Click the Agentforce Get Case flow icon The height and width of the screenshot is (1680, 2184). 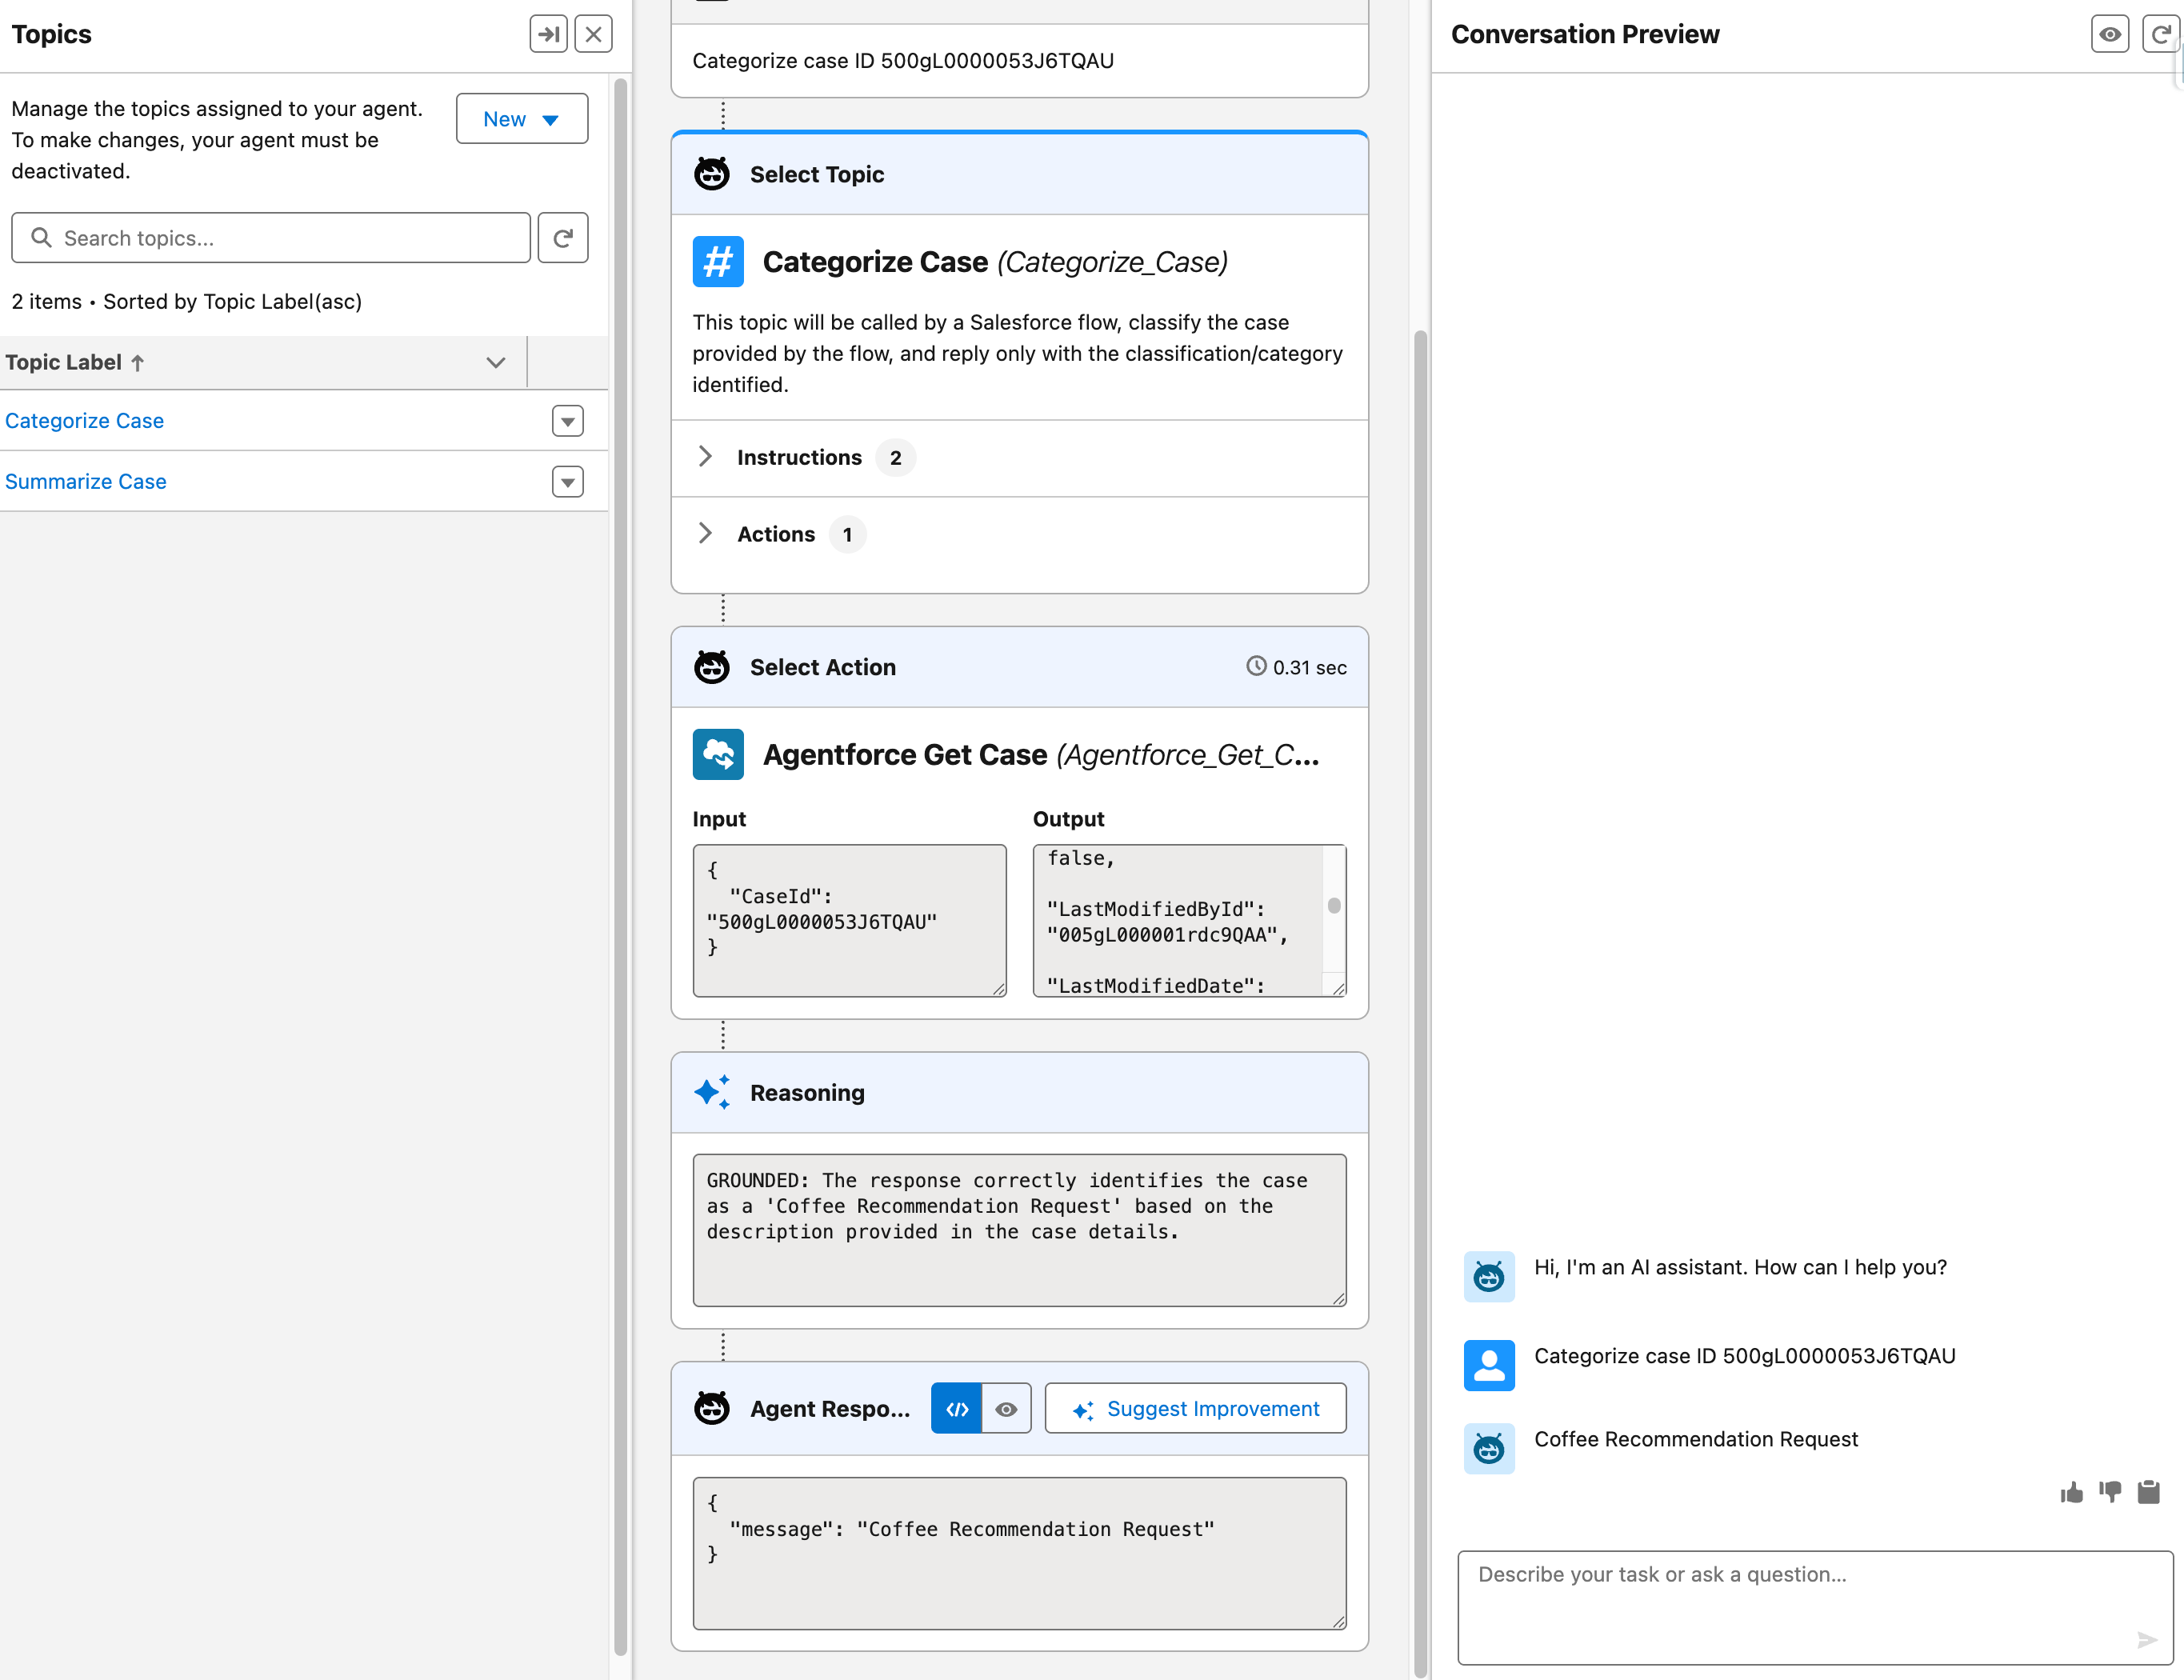pos(718,755)
